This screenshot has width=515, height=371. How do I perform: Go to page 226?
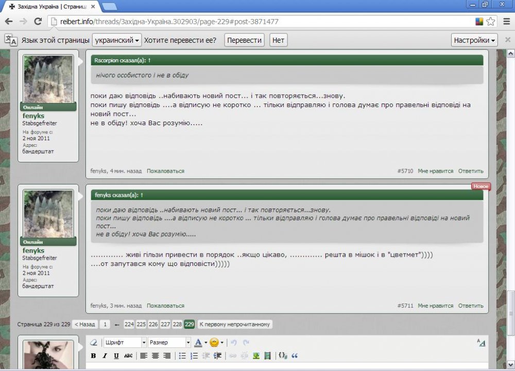(x=153, y=324)
